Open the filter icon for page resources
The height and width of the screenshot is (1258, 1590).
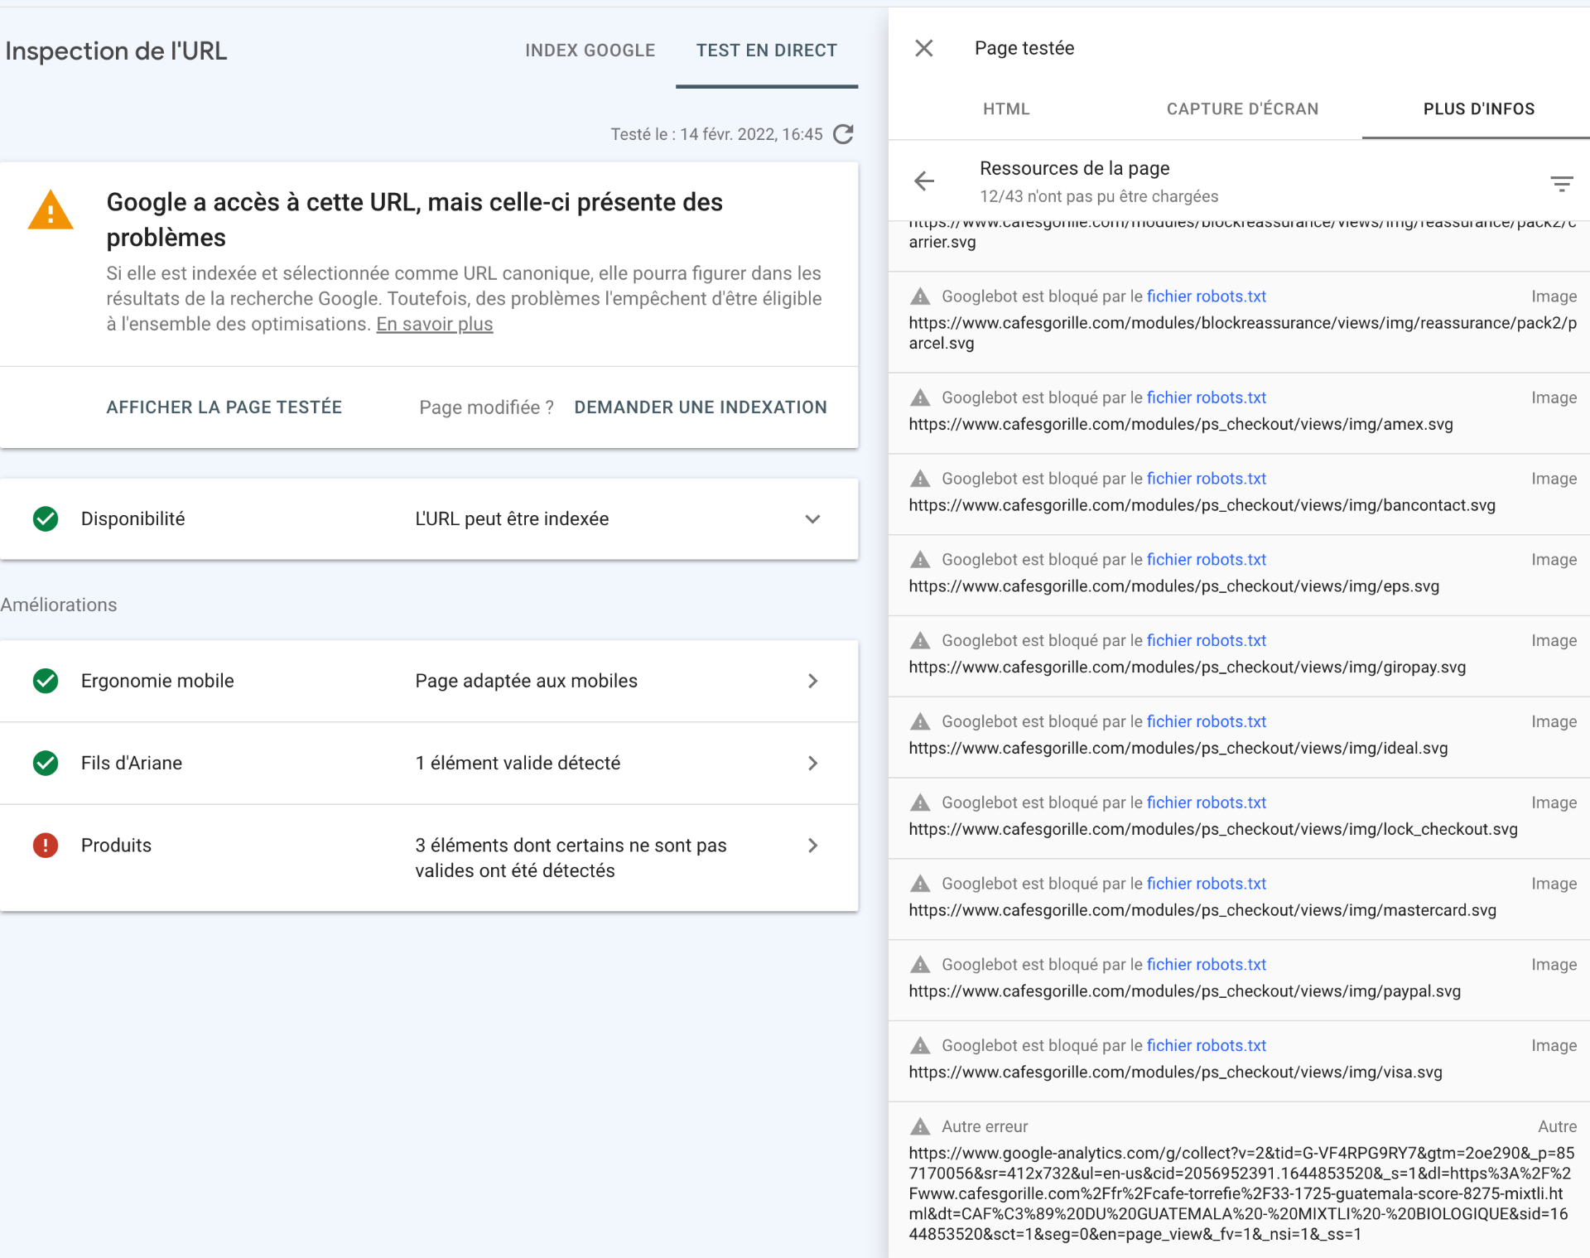point(1561,183)
